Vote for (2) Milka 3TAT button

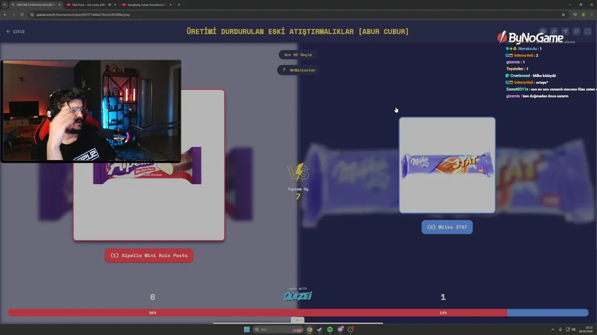447,227
